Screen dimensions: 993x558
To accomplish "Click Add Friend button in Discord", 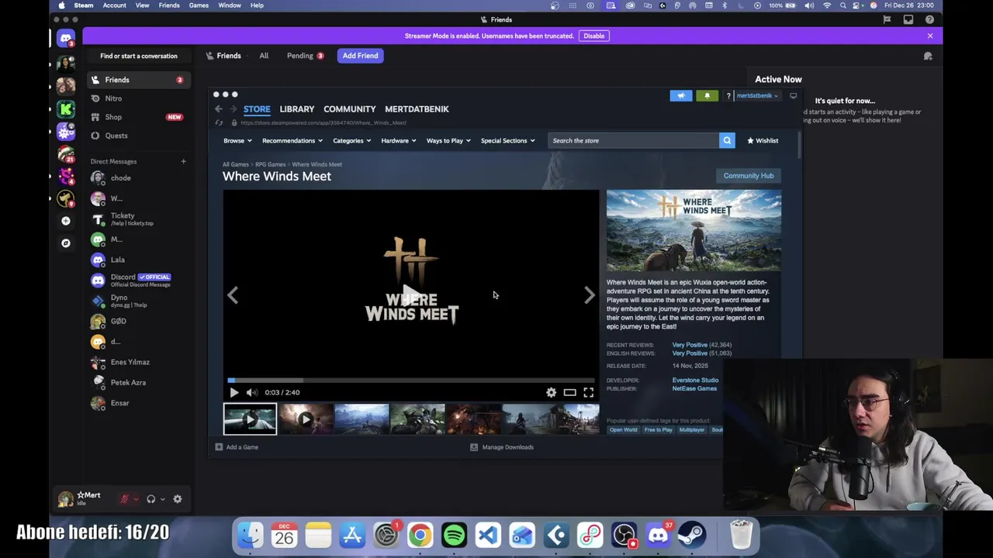I will 360,56.
